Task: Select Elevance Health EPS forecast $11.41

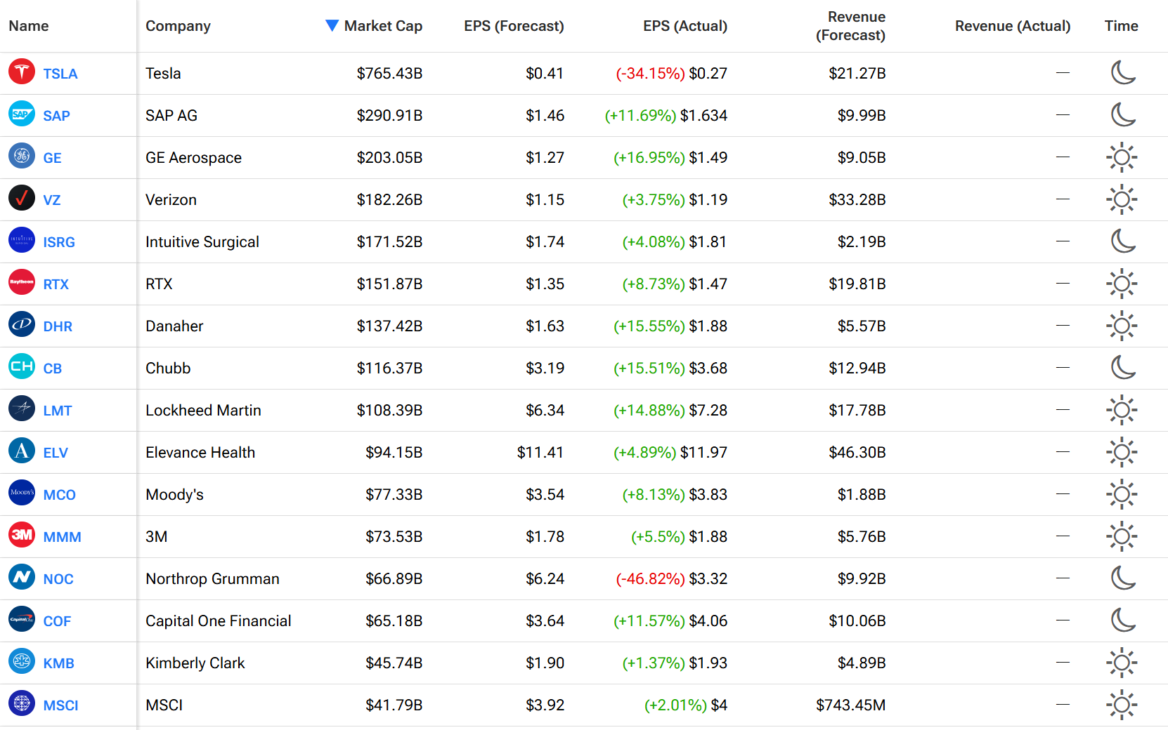Action: (540, 453)
